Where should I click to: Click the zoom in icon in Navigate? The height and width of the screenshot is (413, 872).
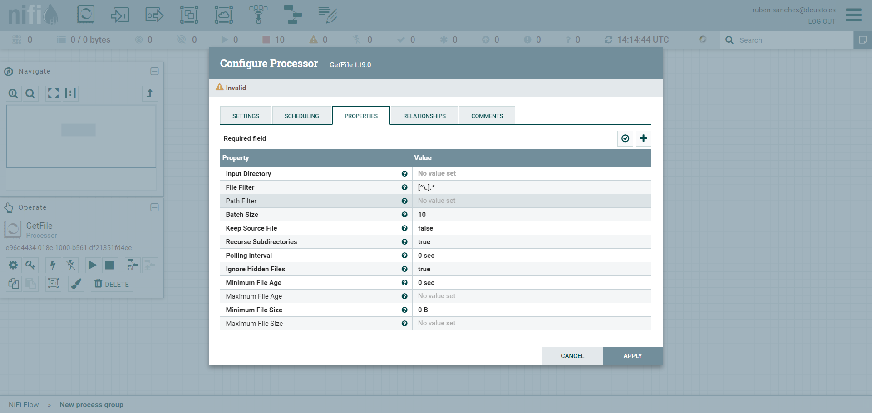[x=14, y=93]
